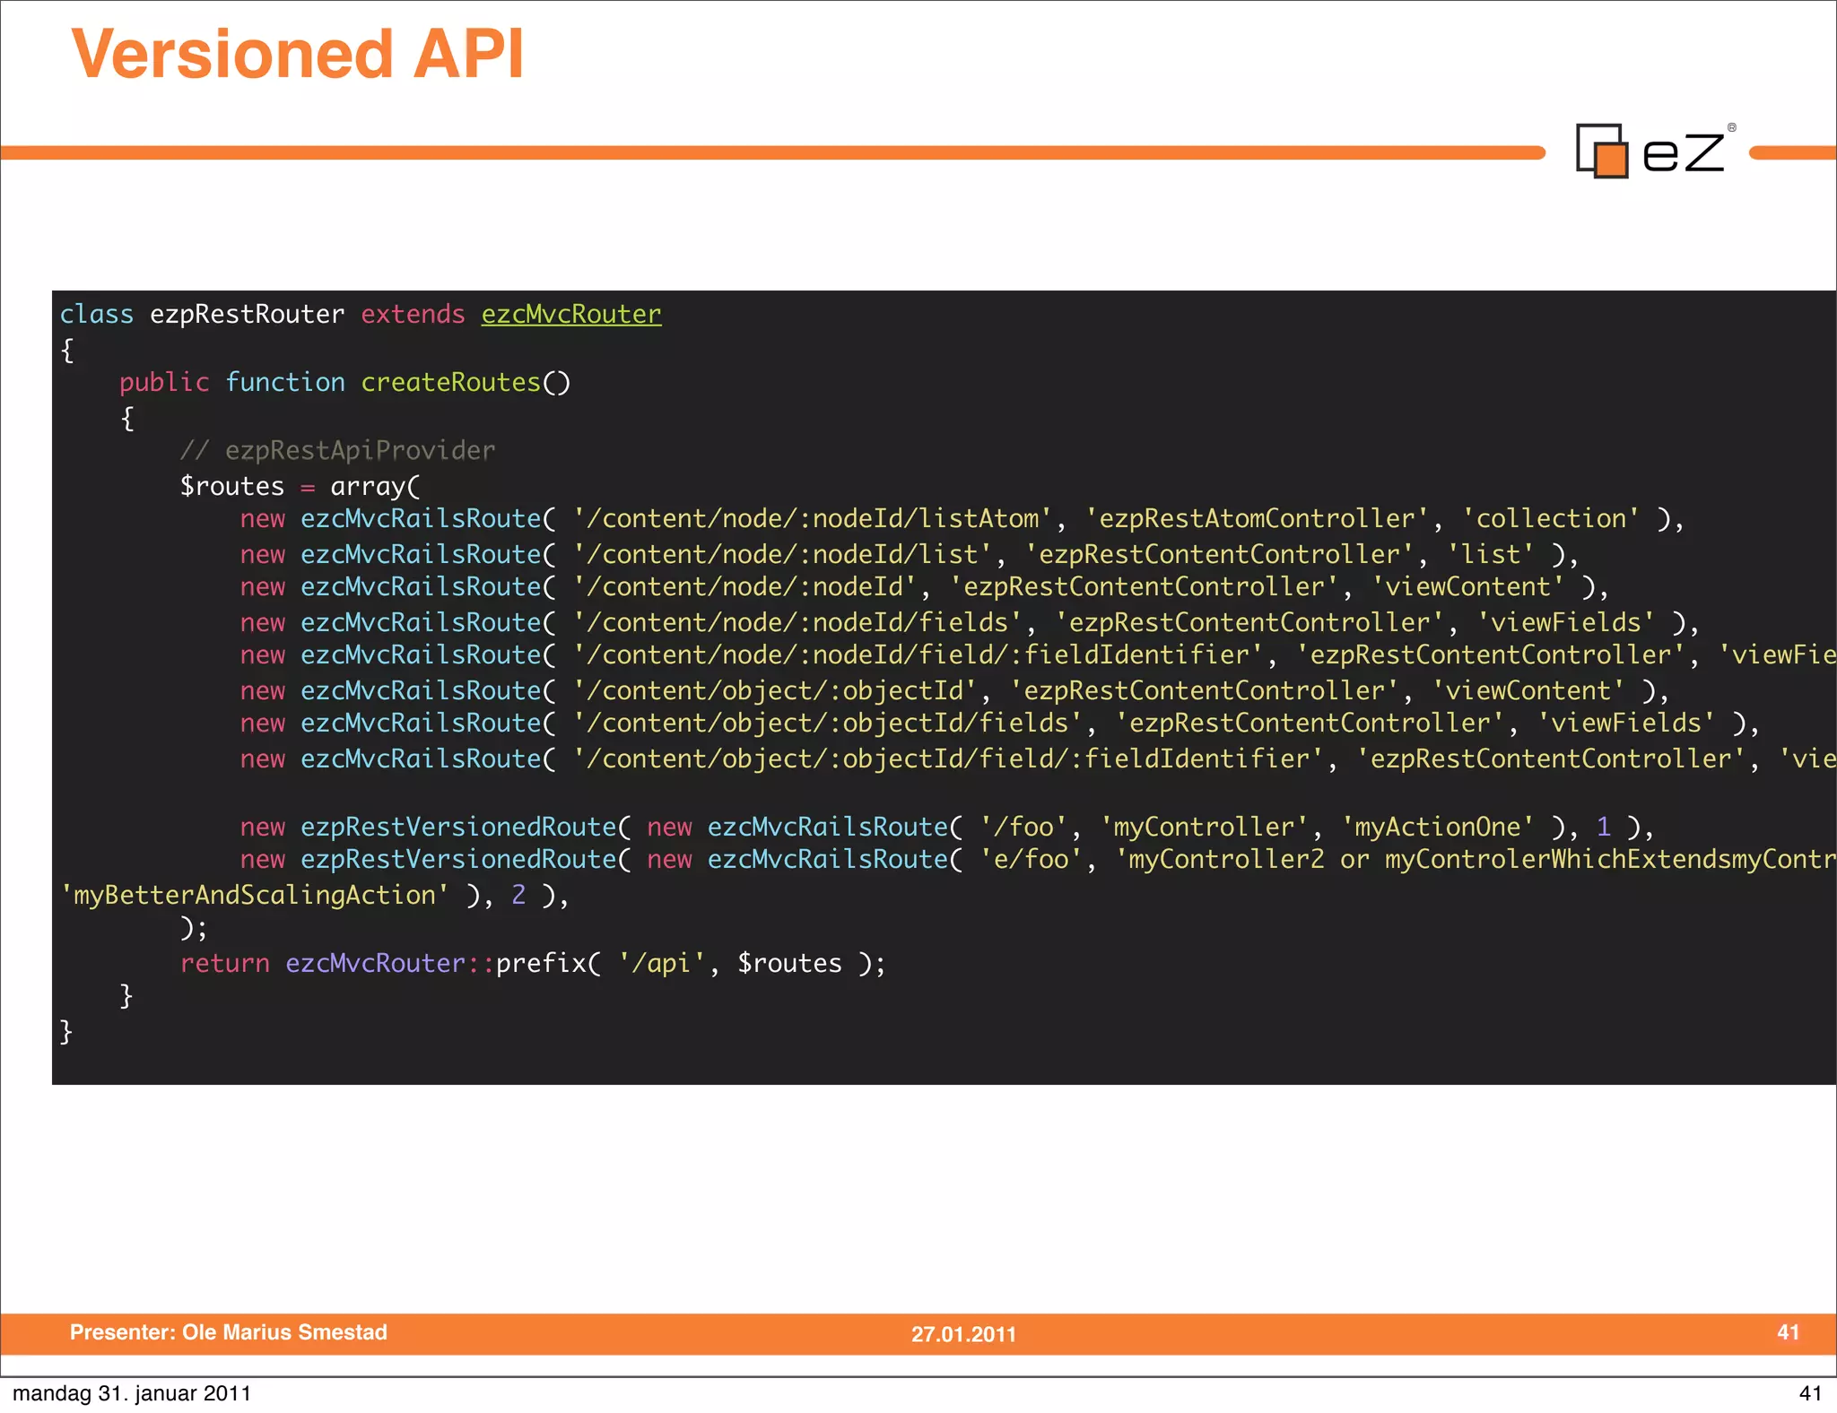The image size is (1837, 1413).
Task: Open the underlined ezcMvcRouter link
Action: pyautogui.click(x=571, y=314)
